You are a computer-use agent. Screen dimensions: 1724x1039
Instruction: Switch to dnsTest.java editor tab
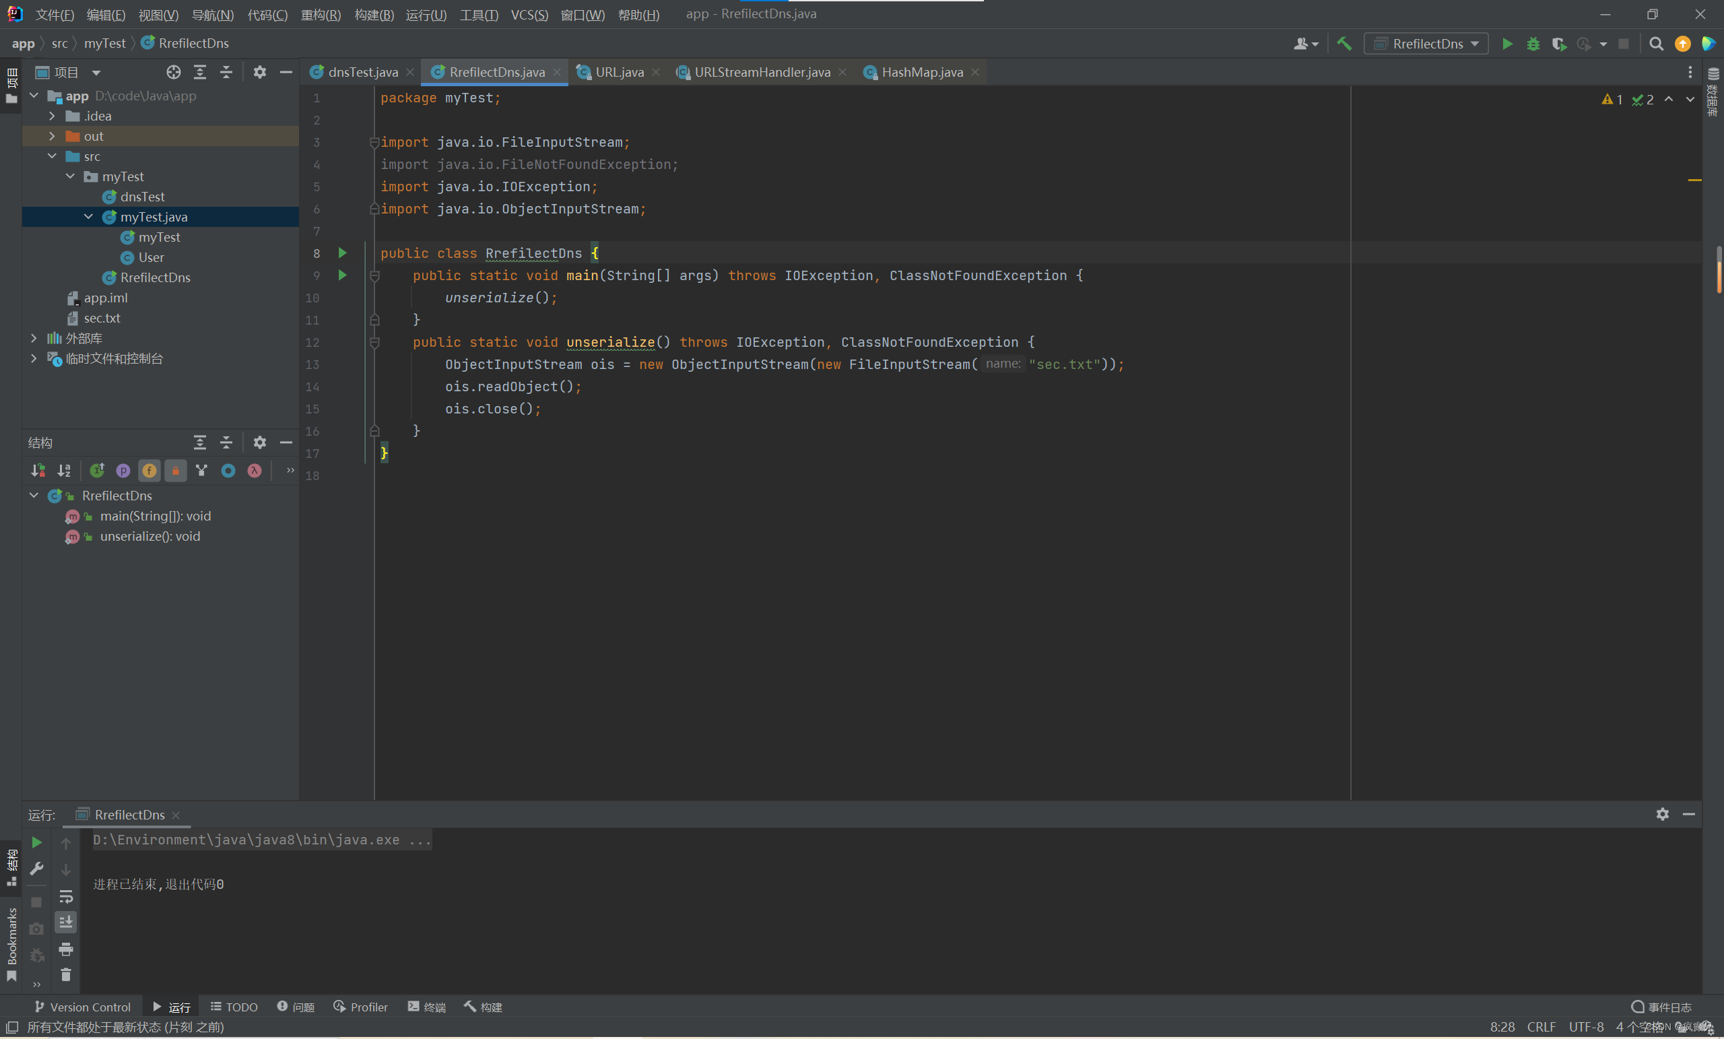362,72
